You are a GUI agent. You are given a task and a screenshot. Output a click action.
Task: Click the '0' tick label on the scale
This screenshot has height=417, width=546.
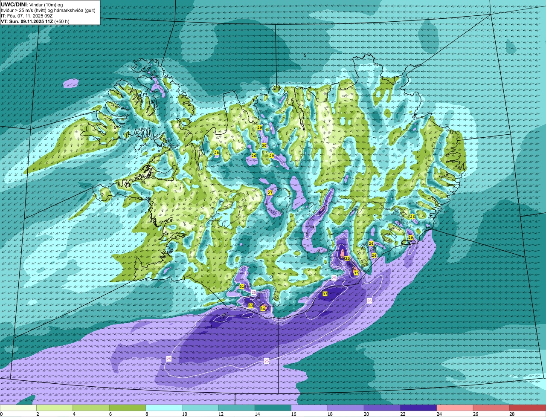[x=1, y=414]
